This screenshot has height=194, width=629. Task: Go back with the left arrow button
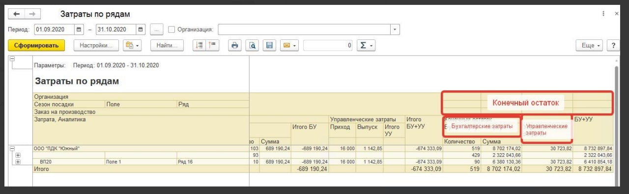(16, 14)
